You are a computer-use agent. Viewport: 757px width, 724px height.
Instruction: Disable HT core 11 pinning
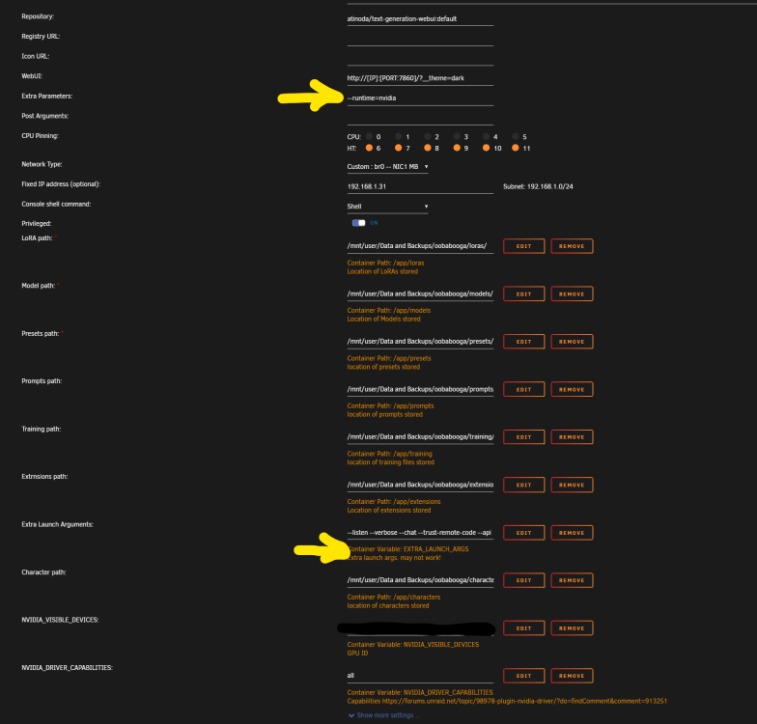[516, 148]
